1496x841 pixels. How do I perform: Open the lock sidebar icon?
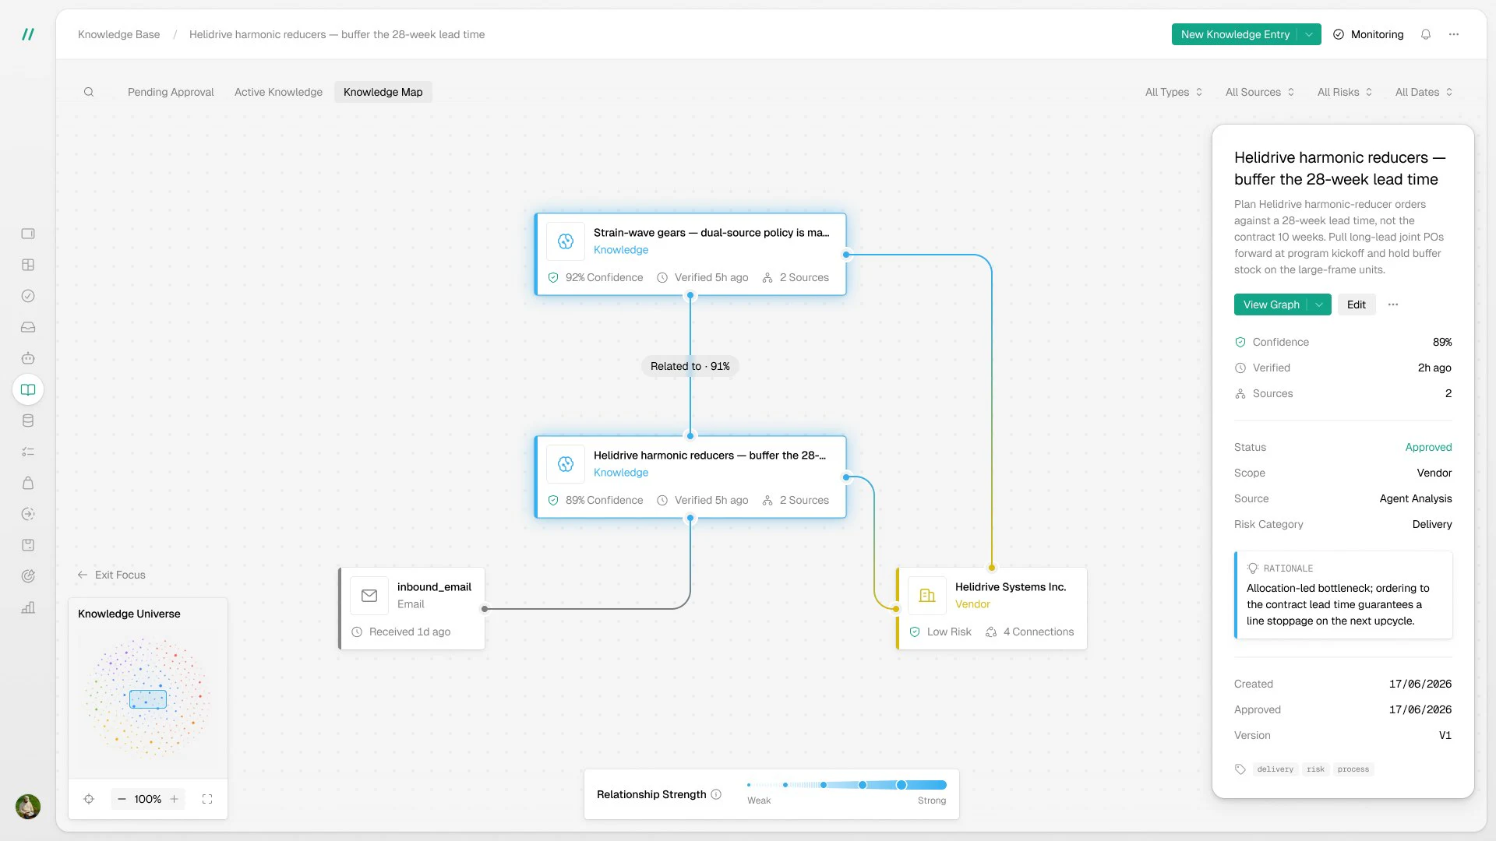(x=28, y=483)
